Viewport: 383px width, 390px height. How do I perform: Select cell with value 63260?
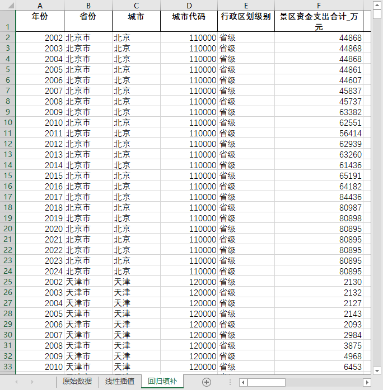coord(319,154)
